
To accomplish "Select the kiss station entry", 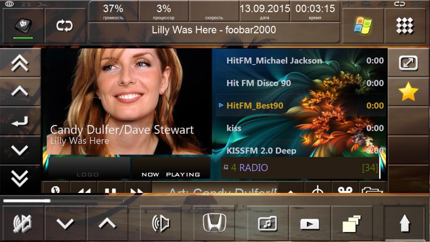I will pyautogui.click(x=301, y=128).
